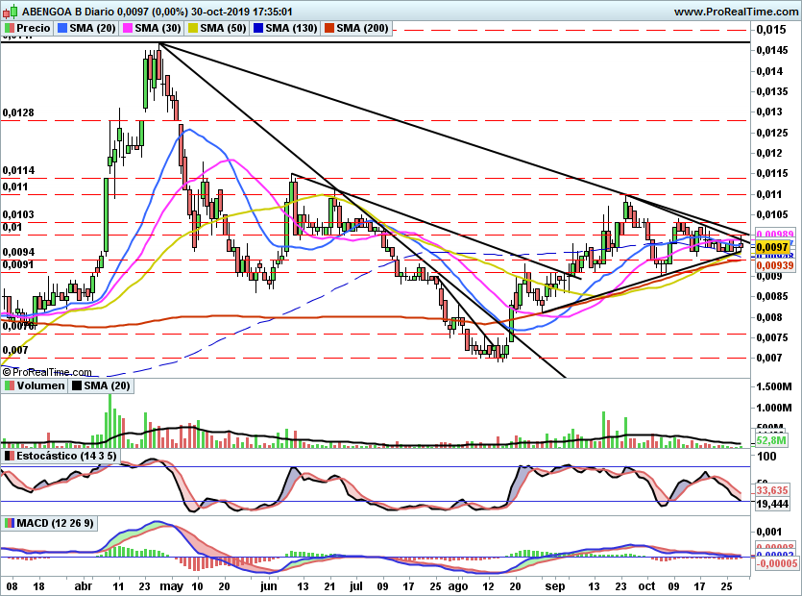This screenshot has width=802, height=596.
Task: Select the SMA (50) legend label
Action: [217, 28]
